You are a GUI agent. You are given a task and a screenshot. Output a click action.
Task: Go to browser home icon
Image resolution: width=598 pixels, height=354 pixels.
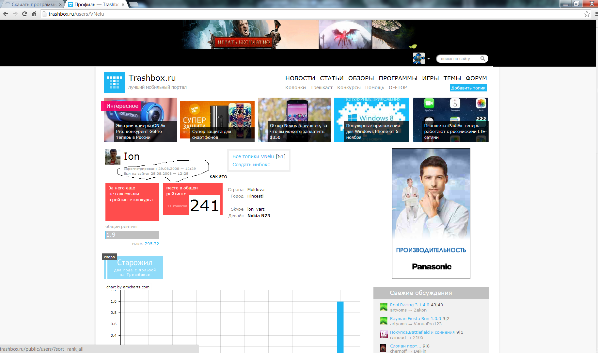tap(34, 14)
